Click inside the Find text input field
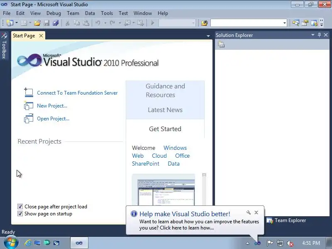 246,23
